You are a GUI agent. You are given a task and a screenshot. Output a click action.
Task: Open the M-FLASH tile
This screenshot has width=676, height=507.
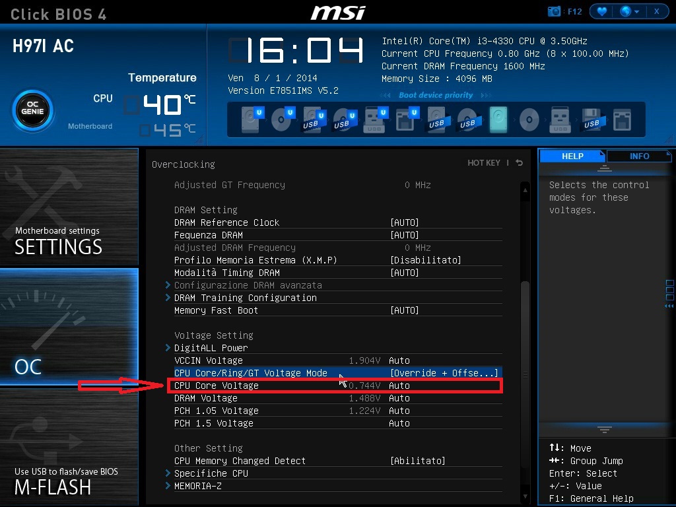click(69, 447)
